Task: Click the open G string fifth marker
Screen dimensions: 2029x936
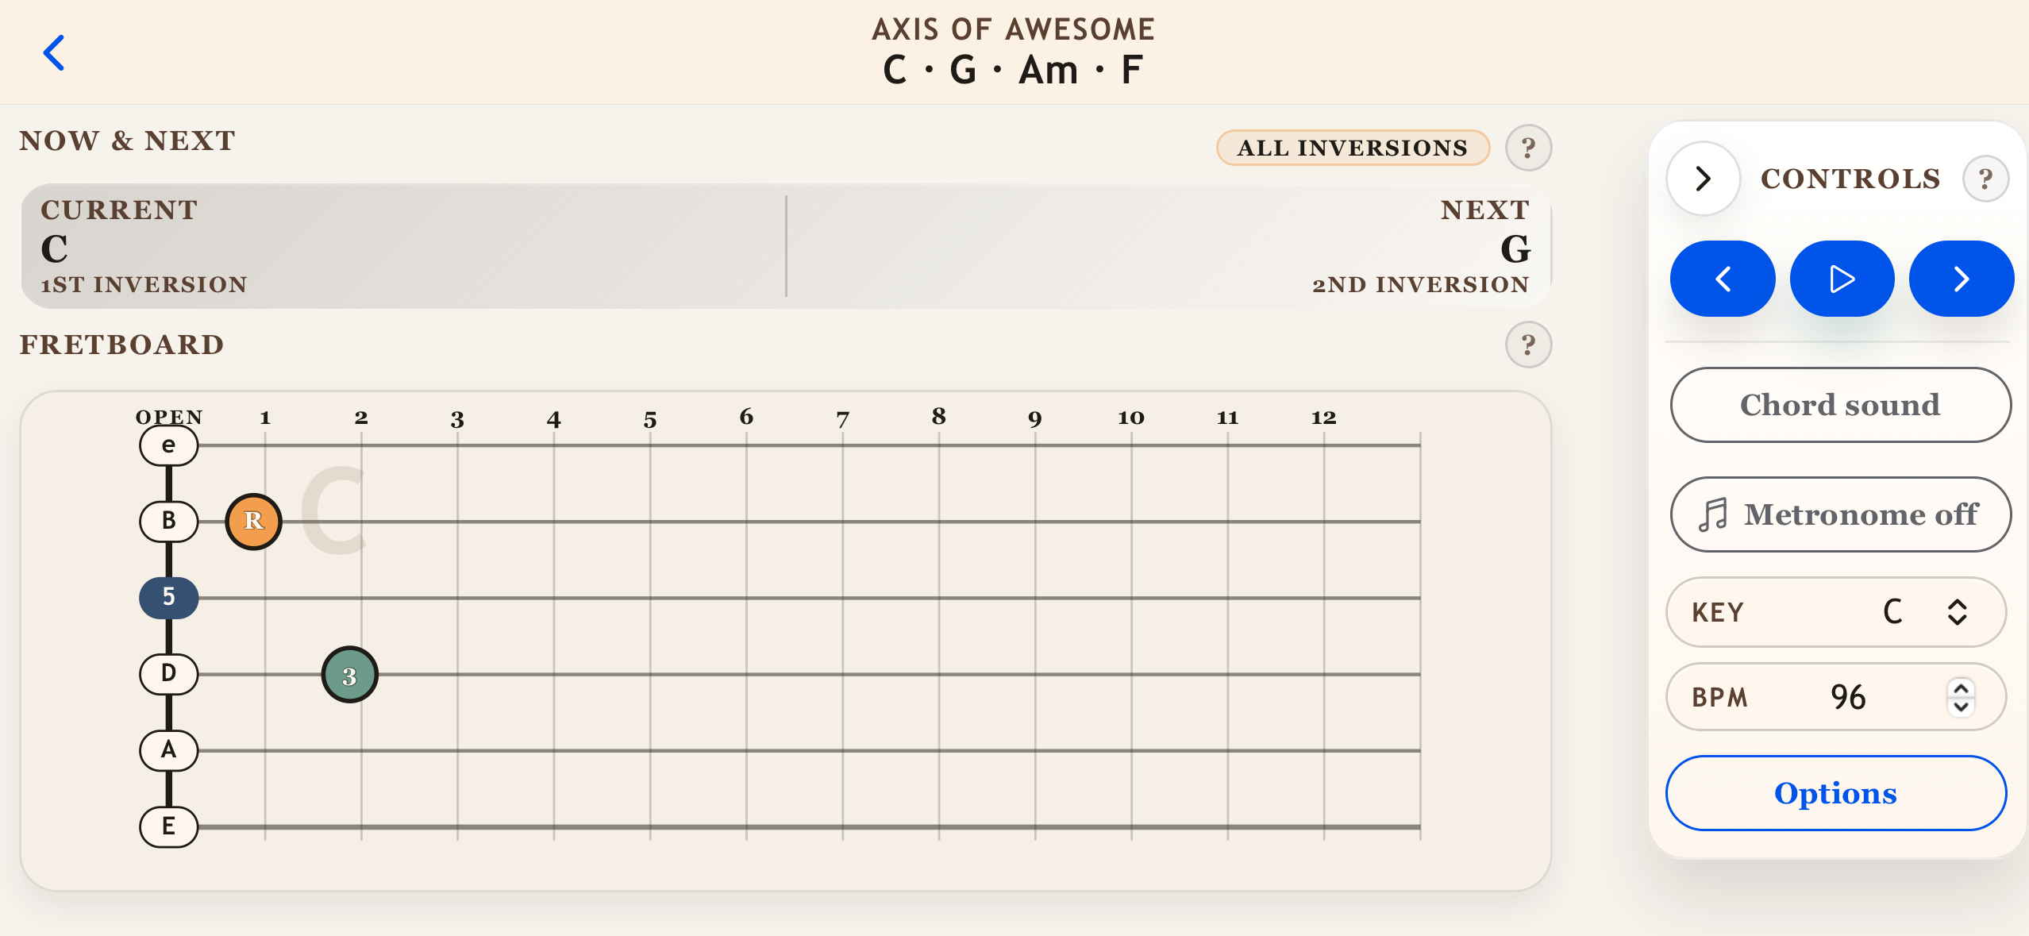Action: 168,598
